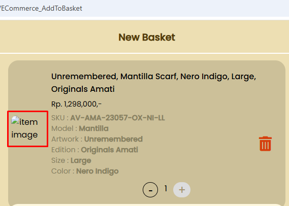Screen dimensions: 289x206
Task: Click the 'Color :' field label
Action: tap(63, 171)
